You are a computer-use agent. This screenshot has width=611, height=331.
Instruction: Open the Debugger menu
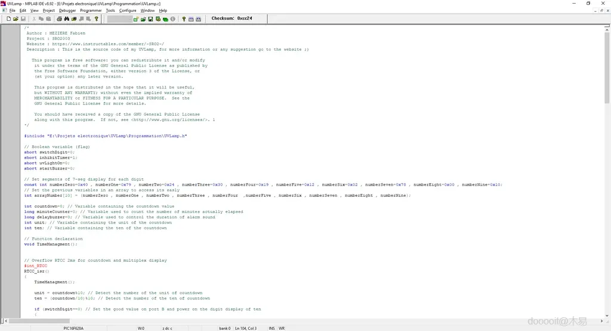tap(67, 10)
